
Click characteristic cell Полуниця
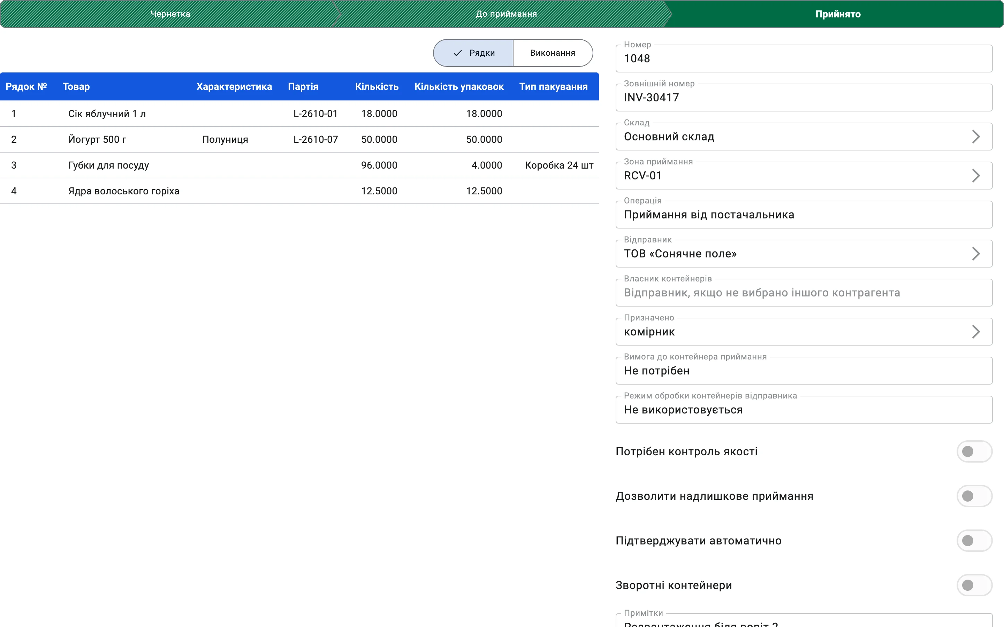(x=225, y=139)
